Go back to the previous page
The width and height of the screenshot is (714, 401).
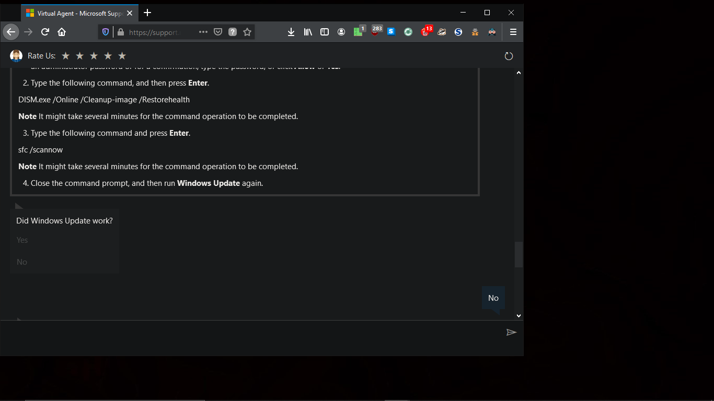pyautogui.click(x=11, y=32)
